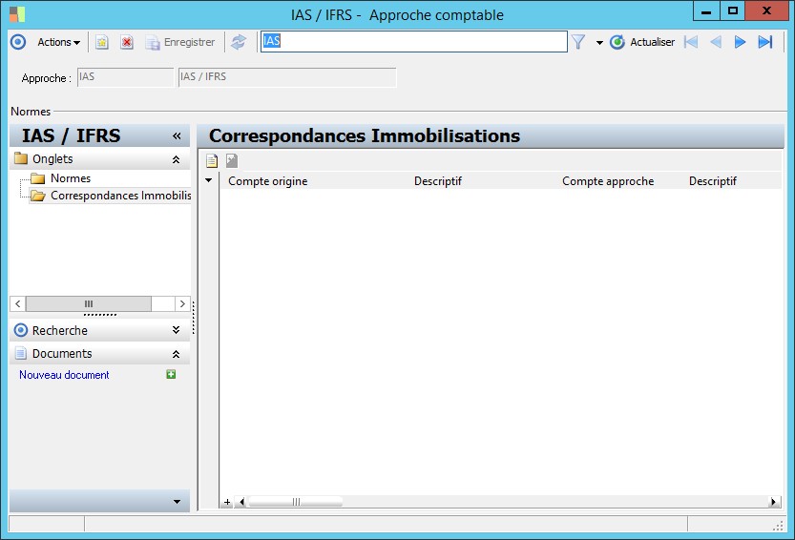Click the green plus add document icon
The height and width of the screenshot is (540, 795).
tap(171, 374)
